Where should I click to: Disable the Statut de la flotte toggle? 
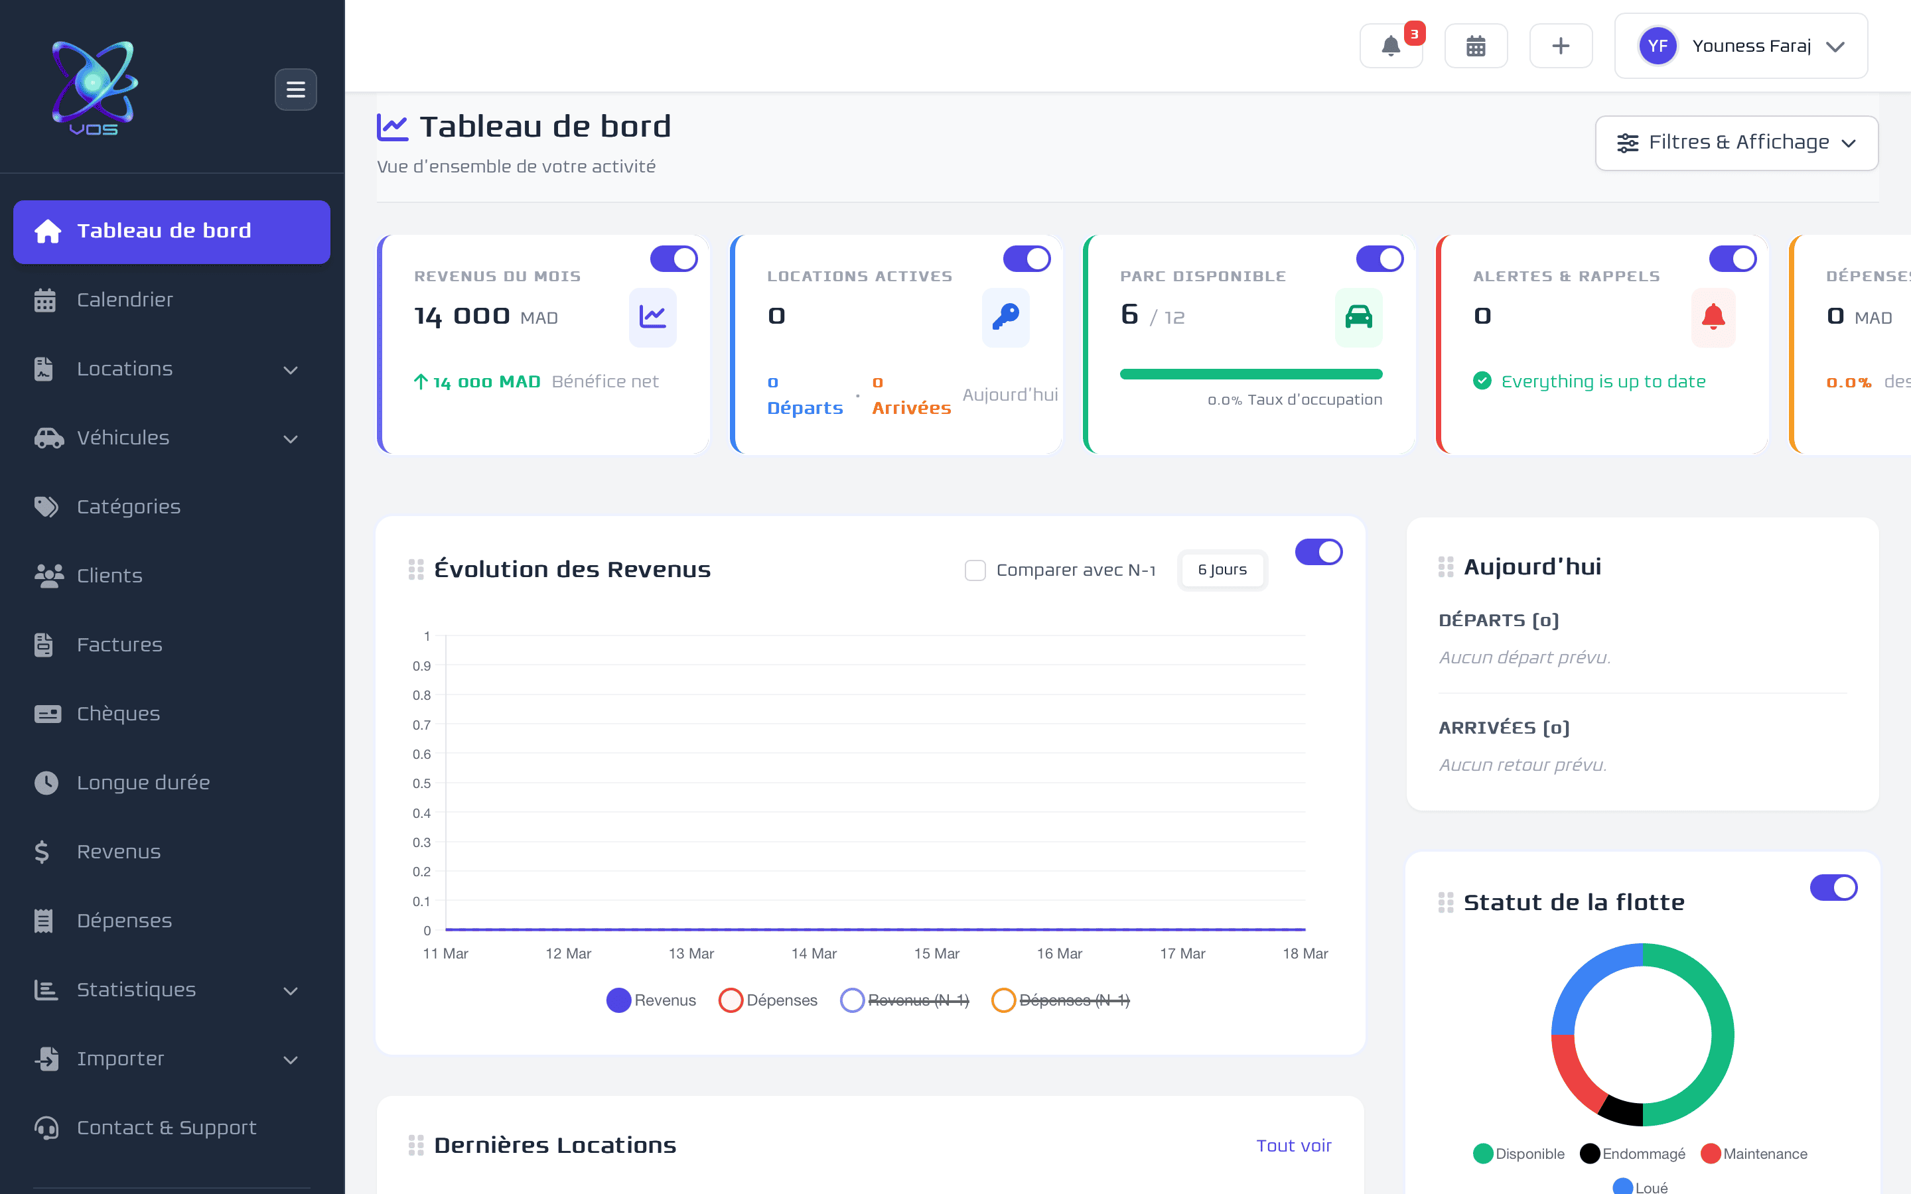click(x=1833, y=887)
